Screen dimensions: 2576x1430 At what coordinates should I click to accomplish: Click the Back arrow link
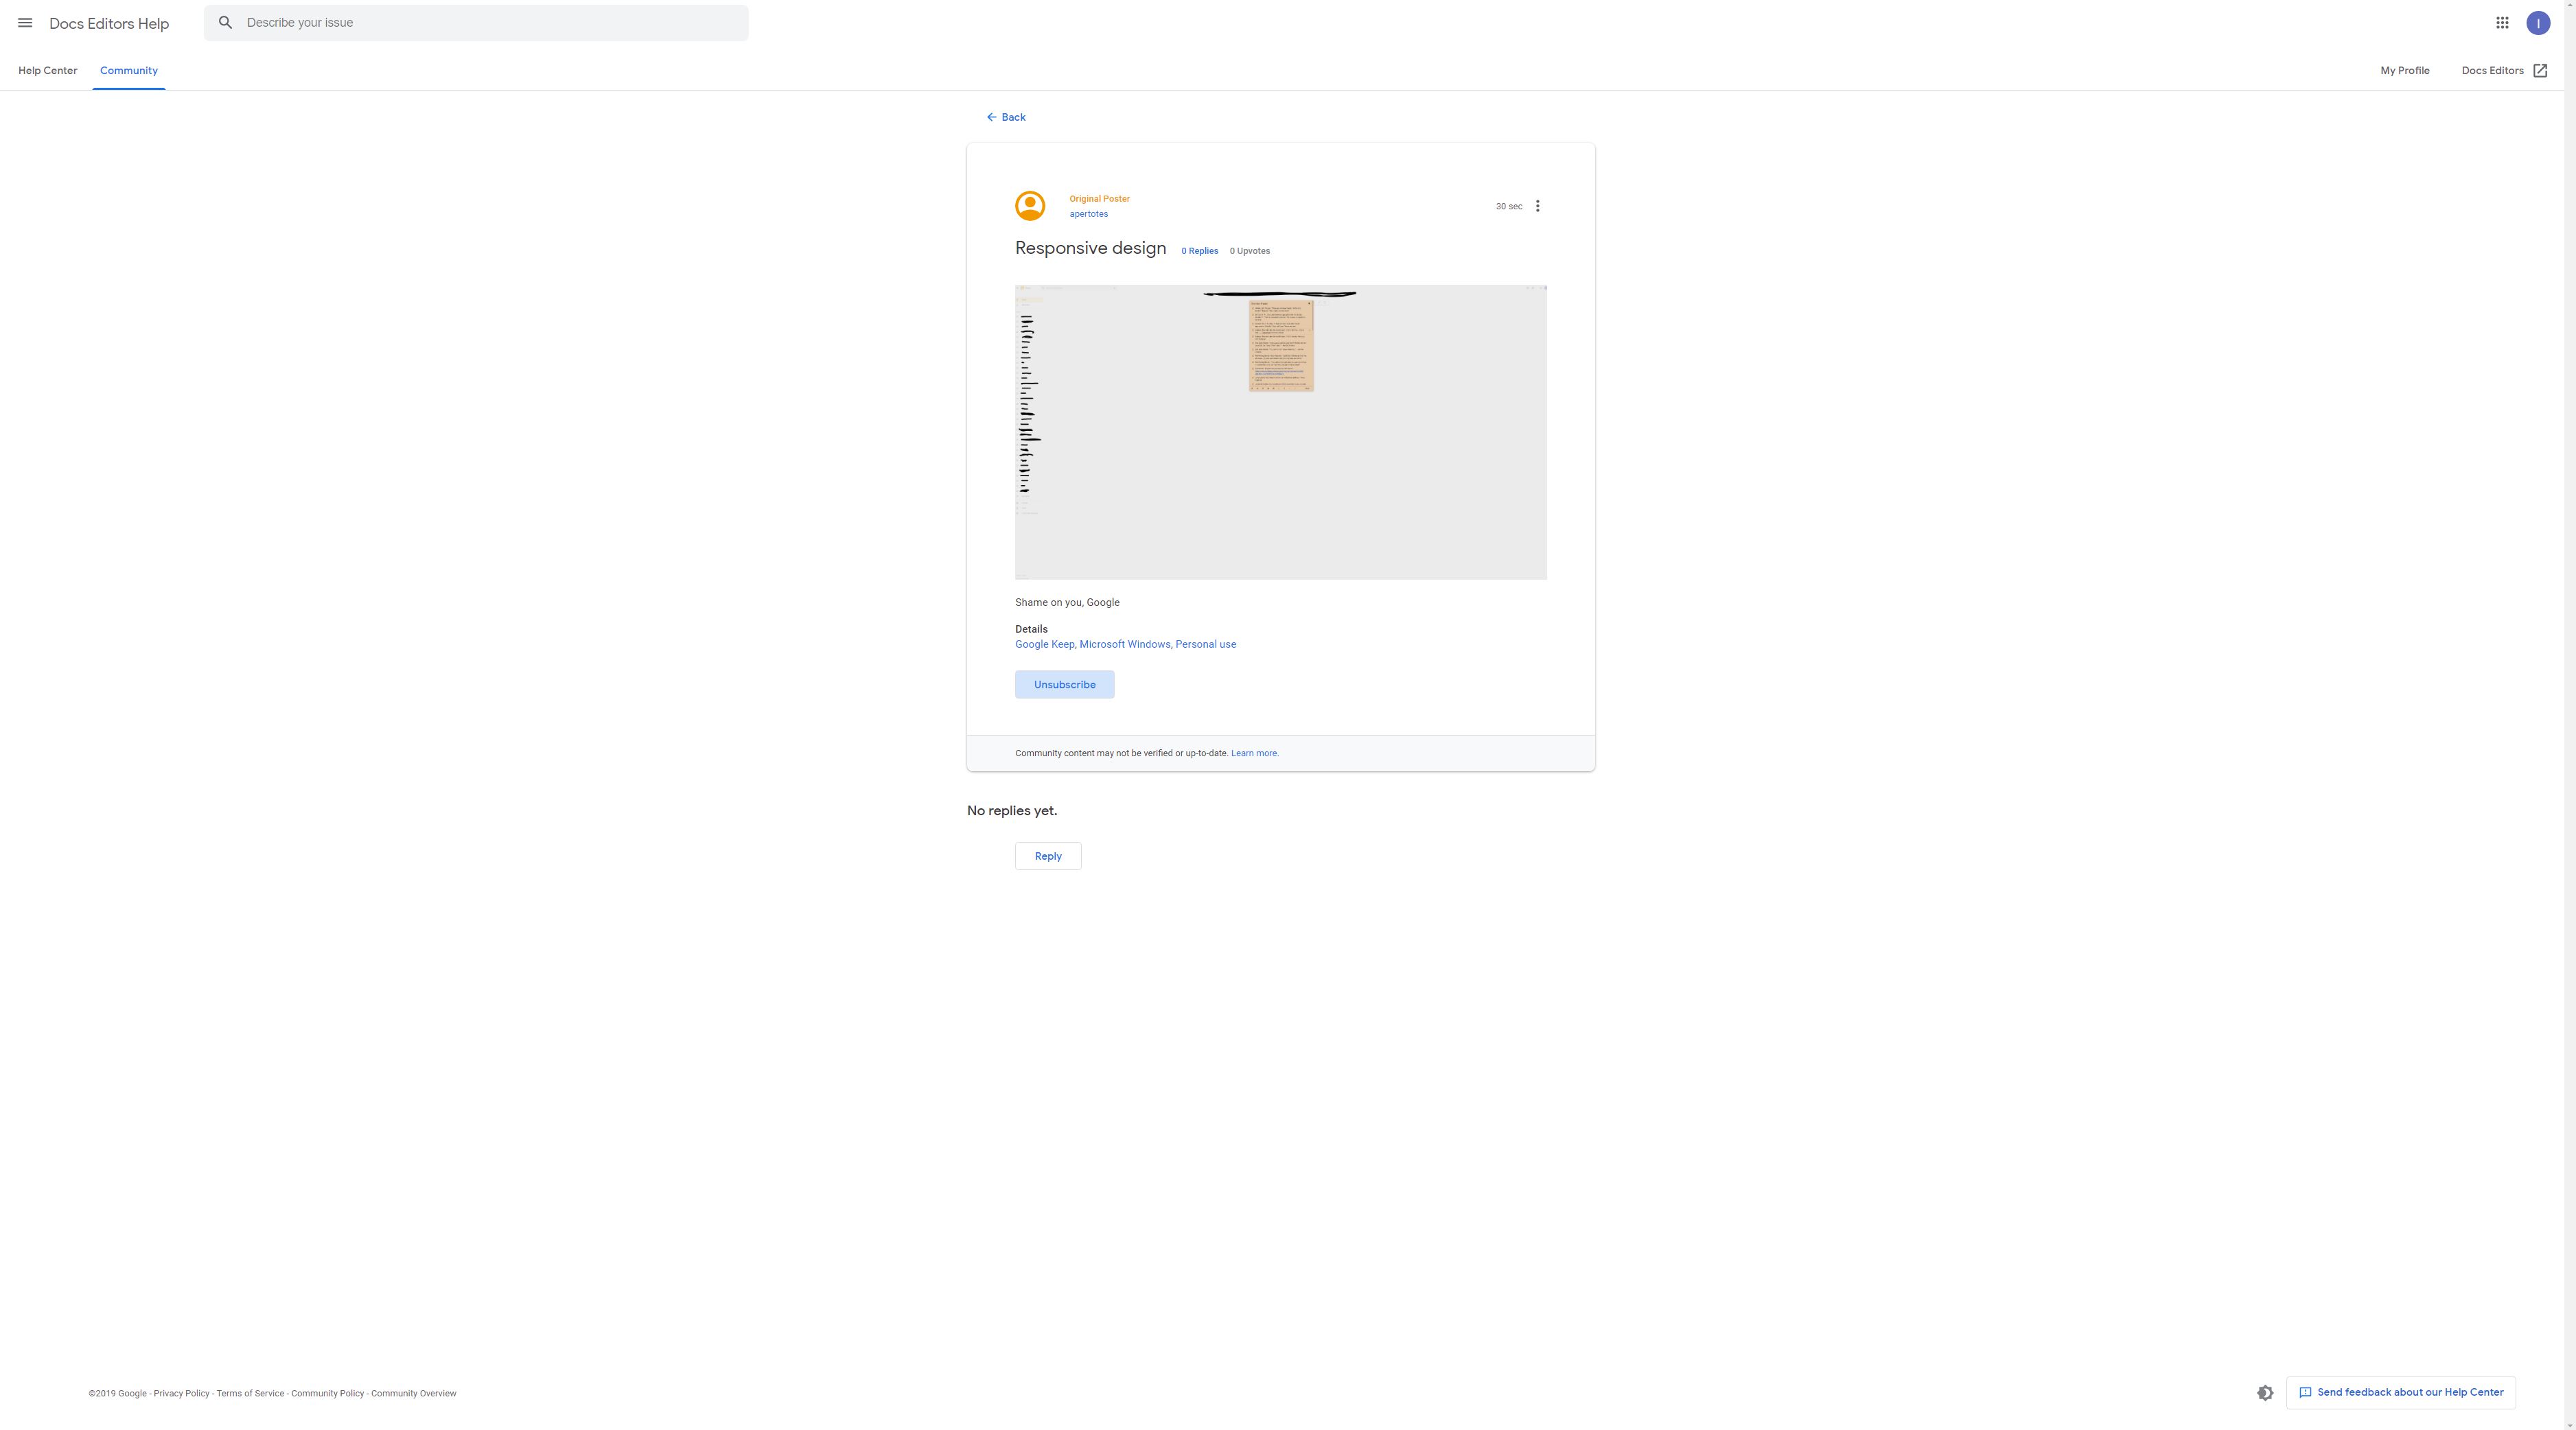(x=1006, y=117)
